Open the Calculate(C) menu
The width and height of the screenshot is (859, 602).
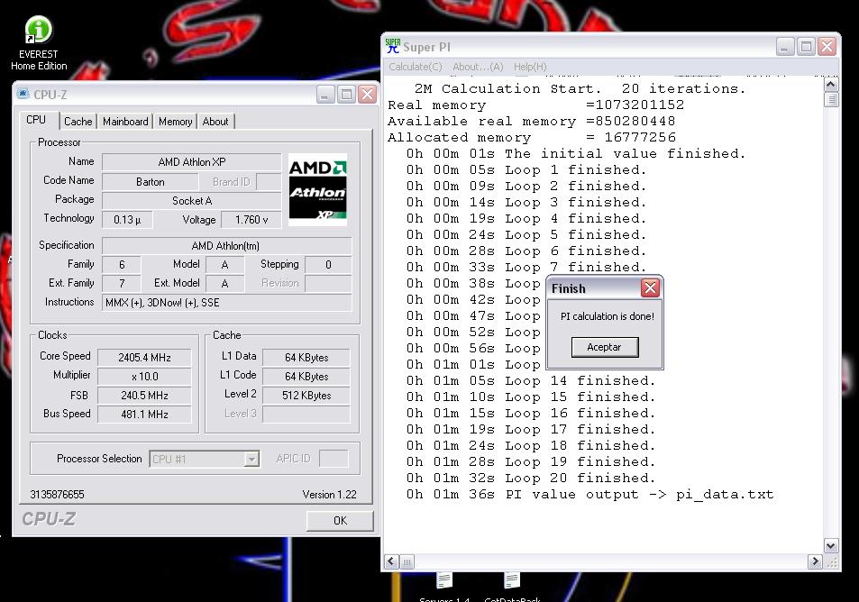[x=415, y=67]
